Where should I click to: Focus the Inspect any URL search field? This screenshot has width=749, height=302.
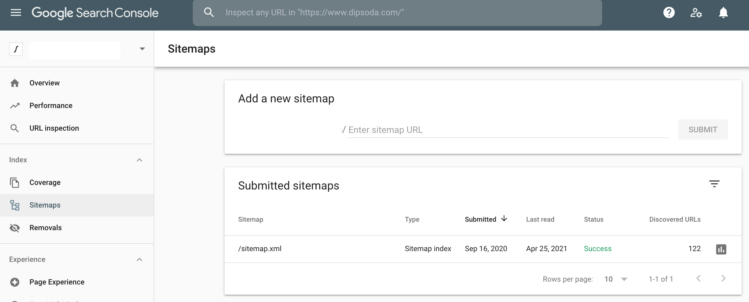tap(397, 12)
